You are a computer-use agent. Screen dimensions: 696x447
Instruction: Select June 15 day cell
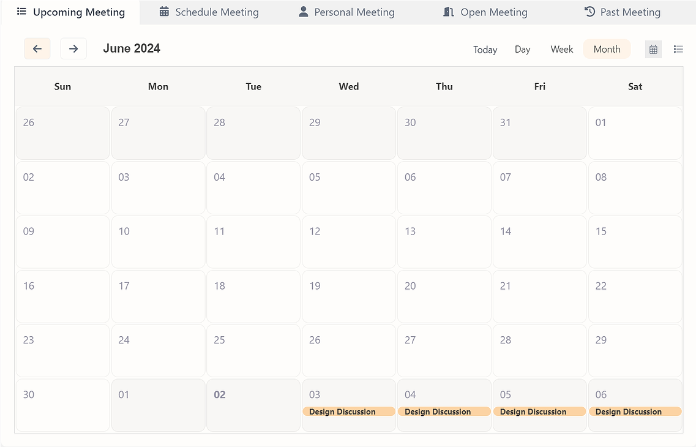click(x=635, y=241)
